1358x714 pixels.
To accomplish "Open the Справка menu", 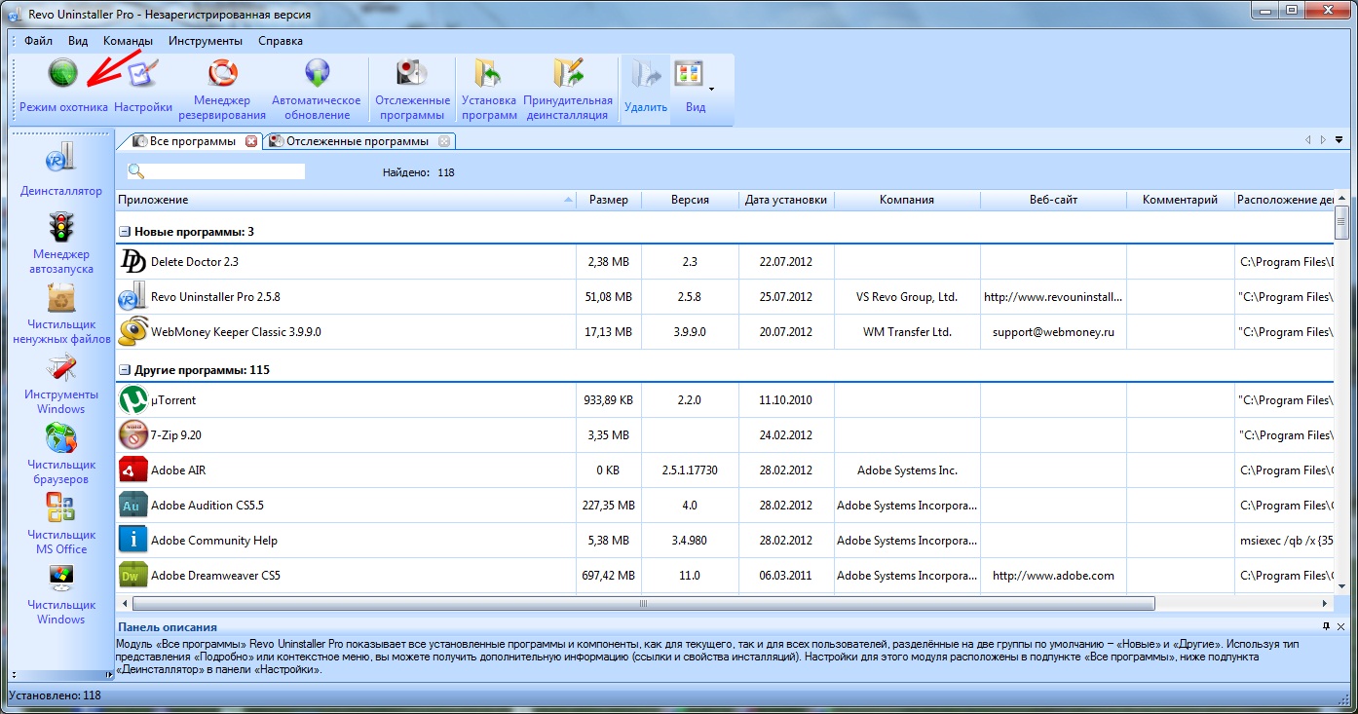I will [x=281, y=41].
